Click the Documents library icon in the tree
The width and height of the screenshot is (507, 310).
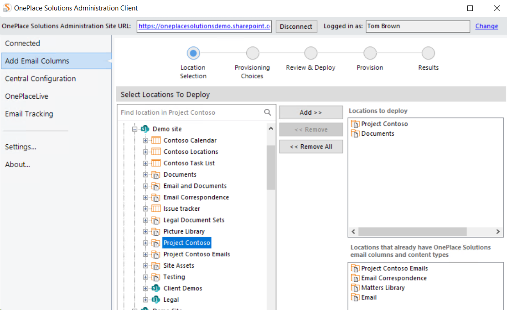pos(156,175)
